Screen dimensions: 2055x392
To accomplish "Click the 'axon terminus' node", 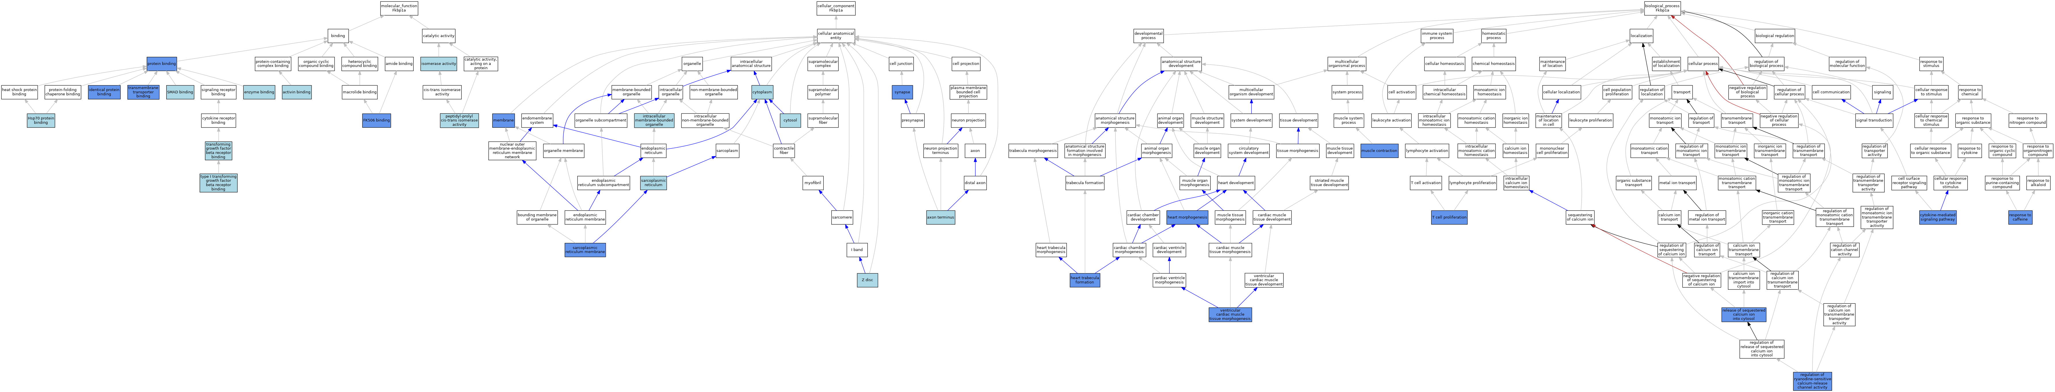I will click(941, 217).
